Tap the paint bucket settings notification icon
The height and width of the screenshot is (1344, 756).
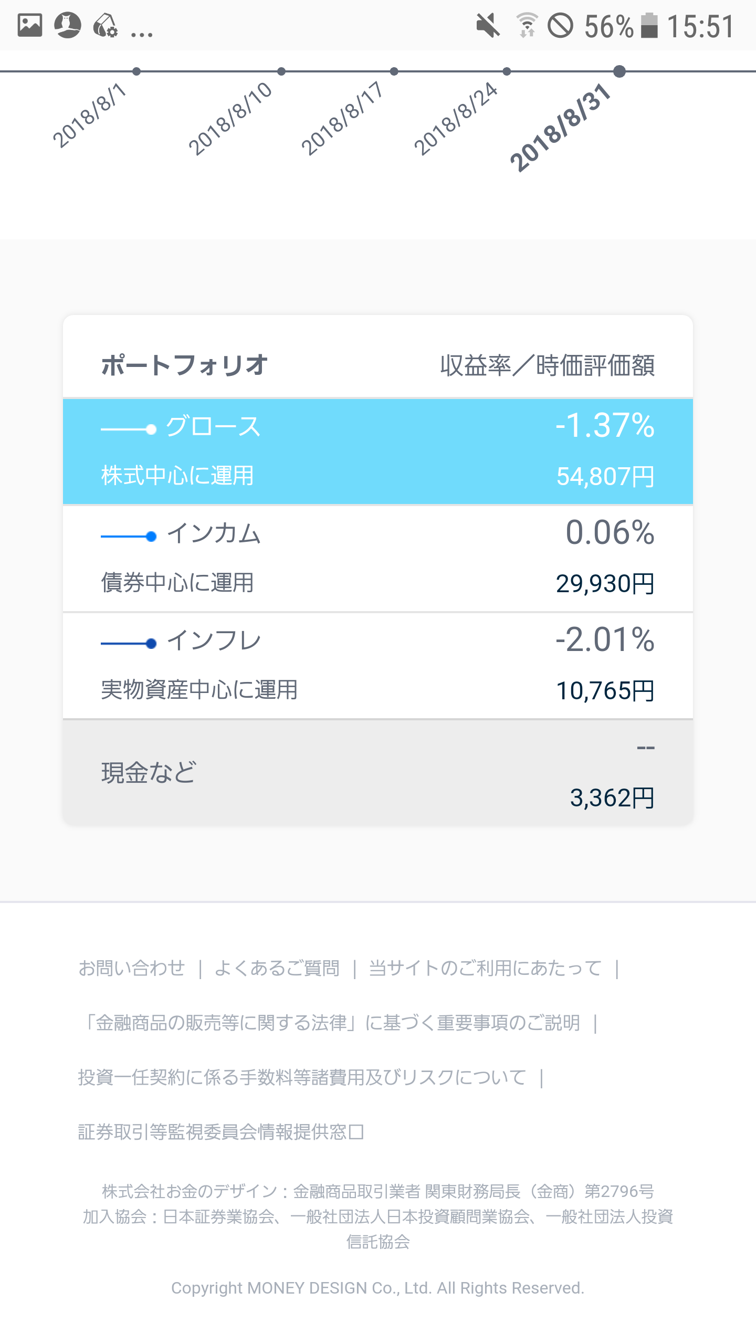[106, 25]
